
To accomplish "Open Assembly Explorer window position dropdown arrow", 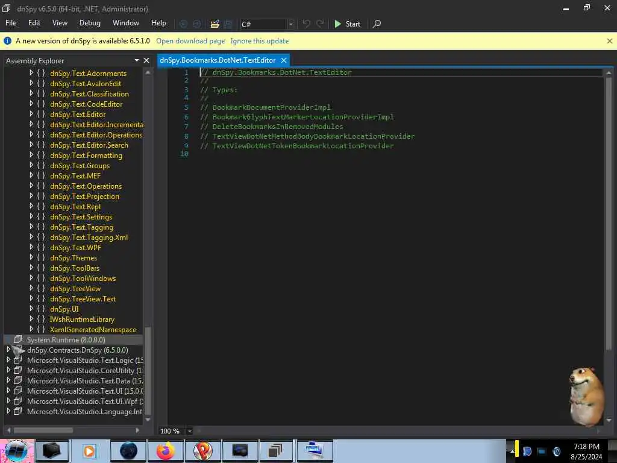I will click(137, 60).
